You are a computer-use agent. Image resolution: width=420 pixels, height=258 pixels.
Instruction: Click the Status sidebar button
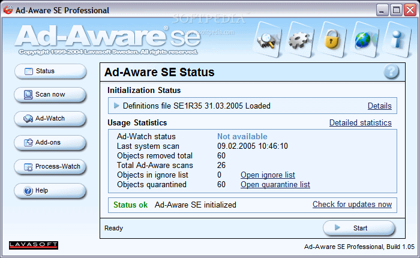(50, 71)
